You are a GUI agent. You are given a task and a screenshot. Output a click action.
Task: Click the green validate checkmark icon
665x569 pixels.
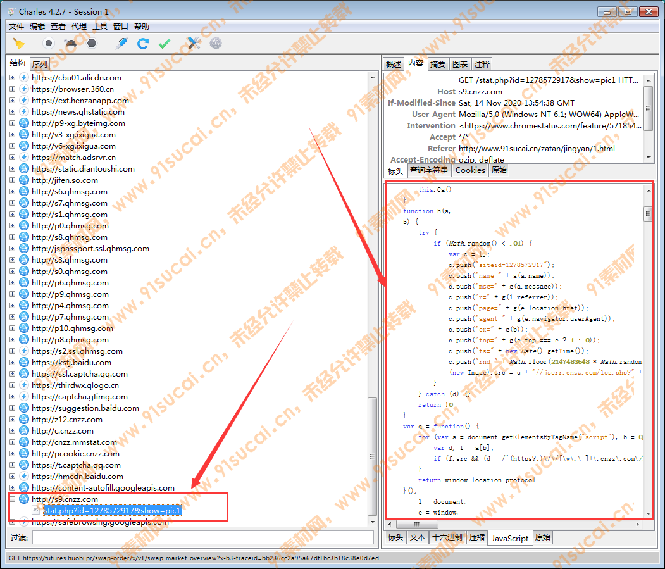point(165,43)
